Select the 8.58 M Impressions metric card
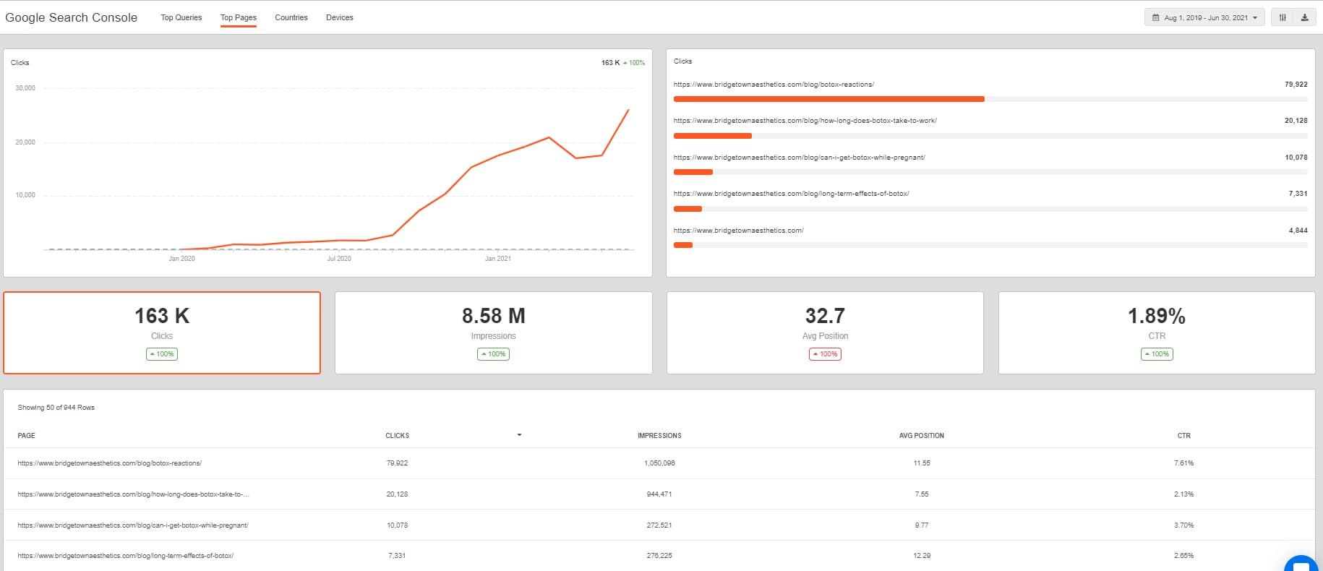Viewport: 1323px width, 571px height. tap(494, 332)
